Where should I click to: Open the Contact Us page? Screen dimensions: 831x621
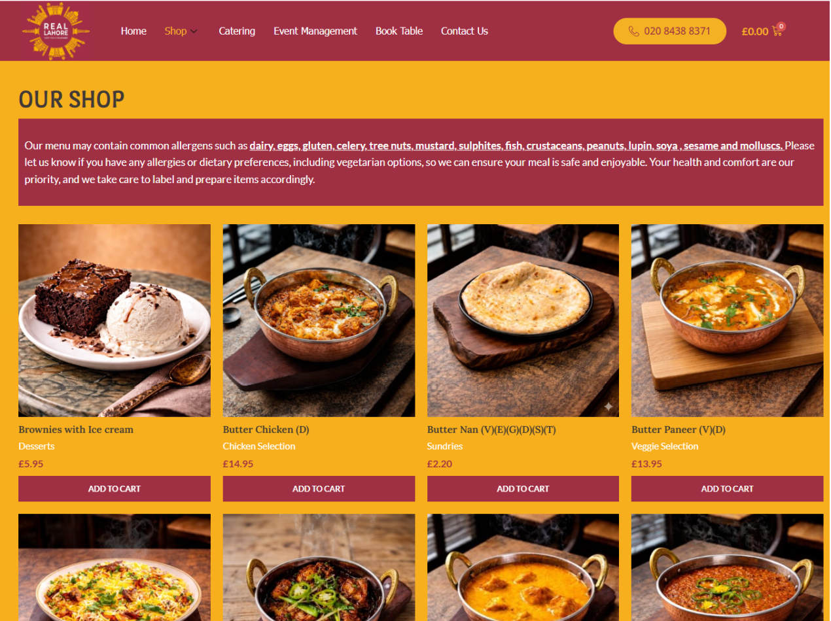point(465,31)
